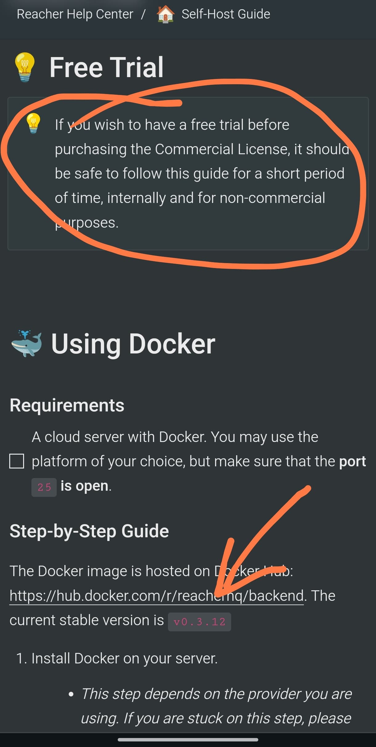Tap the home gesture bar at the bottom
The height and width of the screenshot is (747, 376).
point(188,739)
